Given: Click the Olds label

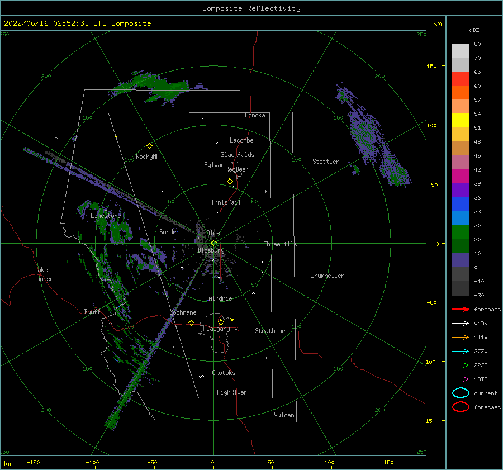Looking at the screenshot, I should [x=213, y=233].
